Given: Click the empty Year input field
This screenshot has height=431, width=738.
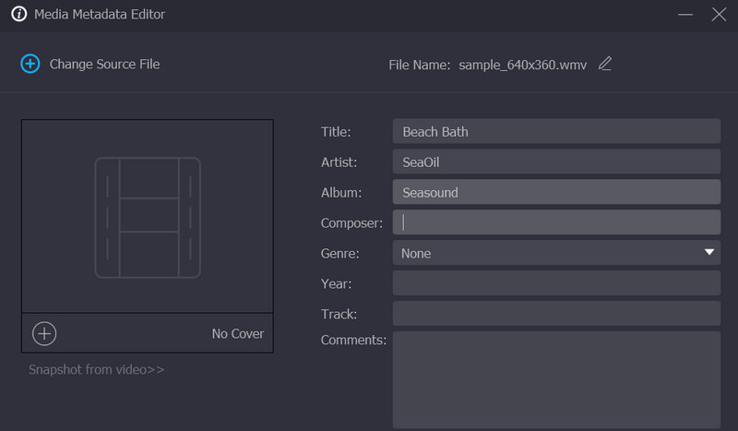Looking at the screenshot, I should coord(555,283).
